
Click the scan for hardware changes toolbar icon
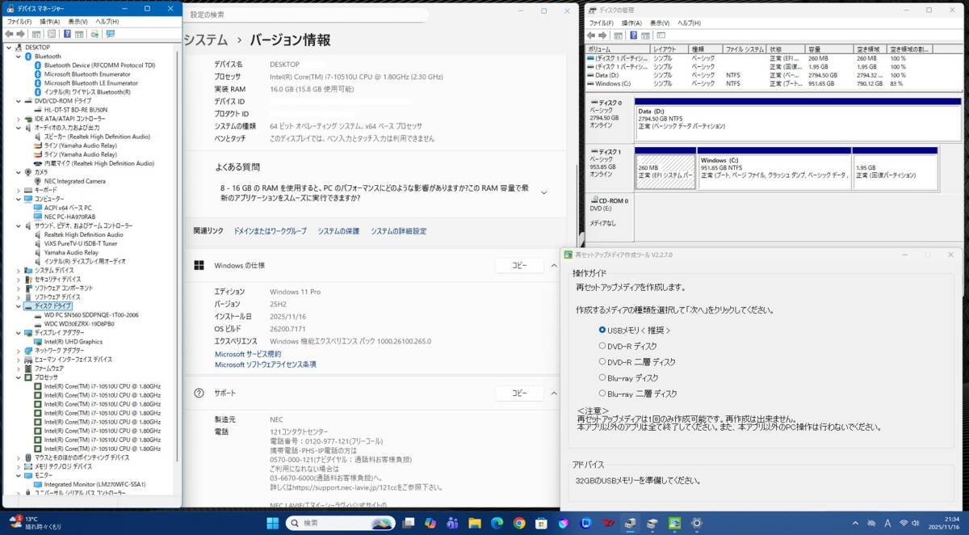point(94,34)
